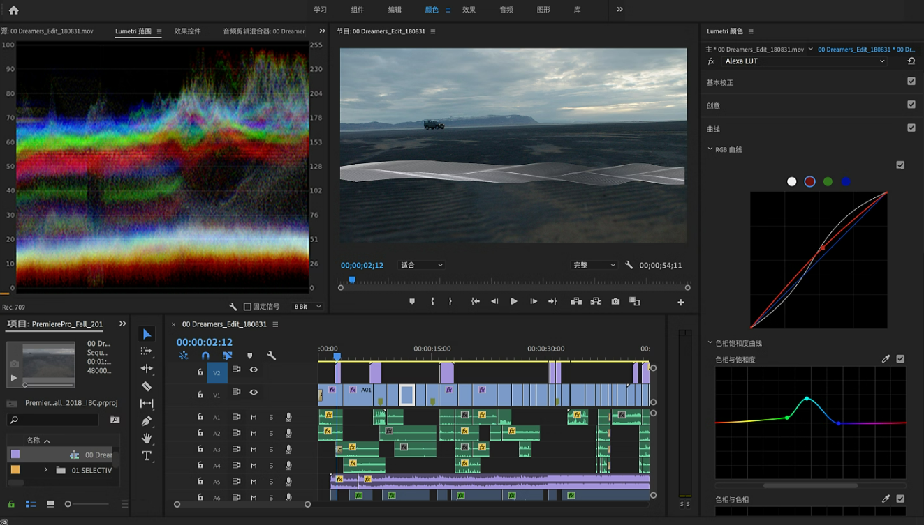Open the 适合 zoom level dropdown
Viewport: 924px width, 525px height.
tap(422, 266)
